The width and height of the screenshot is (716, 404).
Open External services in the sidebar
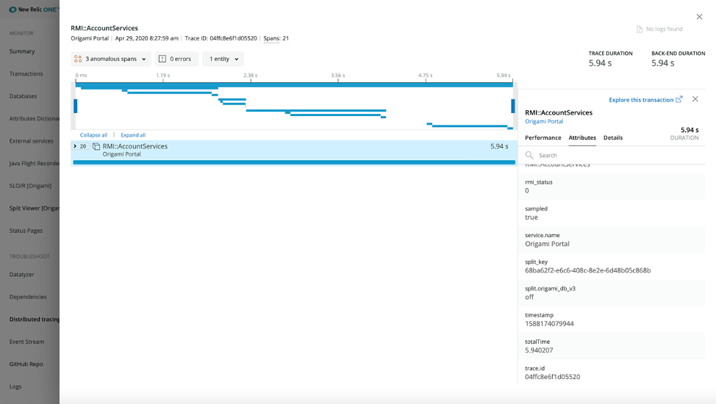pos(31,141)
